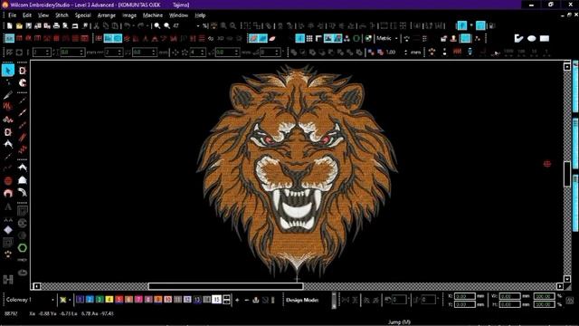Image resolution: width=579 pixels, height=326 pixels.
Task: Step the first '2' value spinner in third toolbar
Action: [x=48, y=53]
